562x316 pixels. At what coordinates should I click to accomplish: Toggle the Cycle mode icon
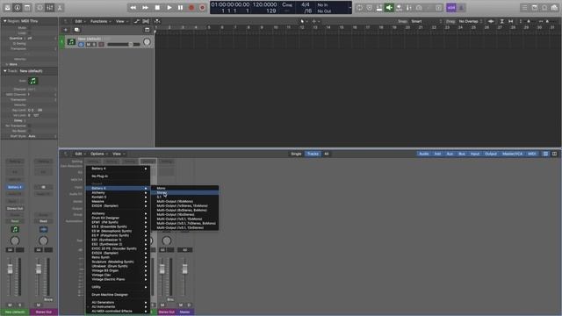click(x=359, y=8)
